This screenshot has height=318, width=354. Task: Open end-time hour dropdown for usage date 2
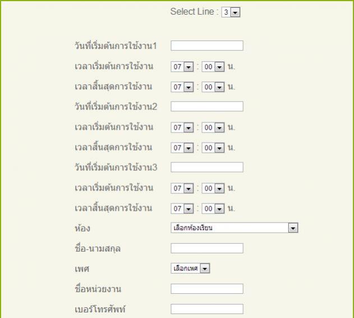point(182,147)
